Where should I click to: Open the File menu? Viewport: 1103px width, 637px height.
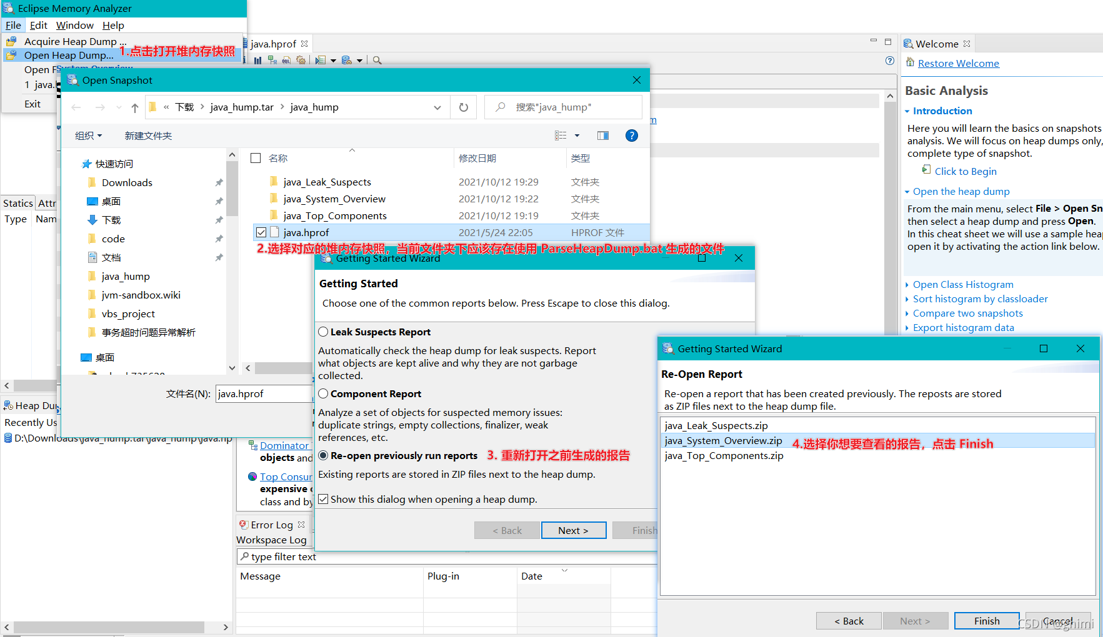point(13,25)
